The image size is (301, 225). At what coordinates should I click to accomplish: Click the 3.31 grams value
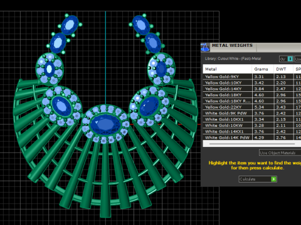(259, 77)
